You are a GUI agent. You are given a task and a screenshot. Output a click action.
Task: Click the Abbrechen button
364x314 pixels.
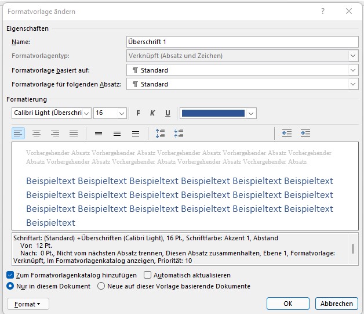pos(337,304)
